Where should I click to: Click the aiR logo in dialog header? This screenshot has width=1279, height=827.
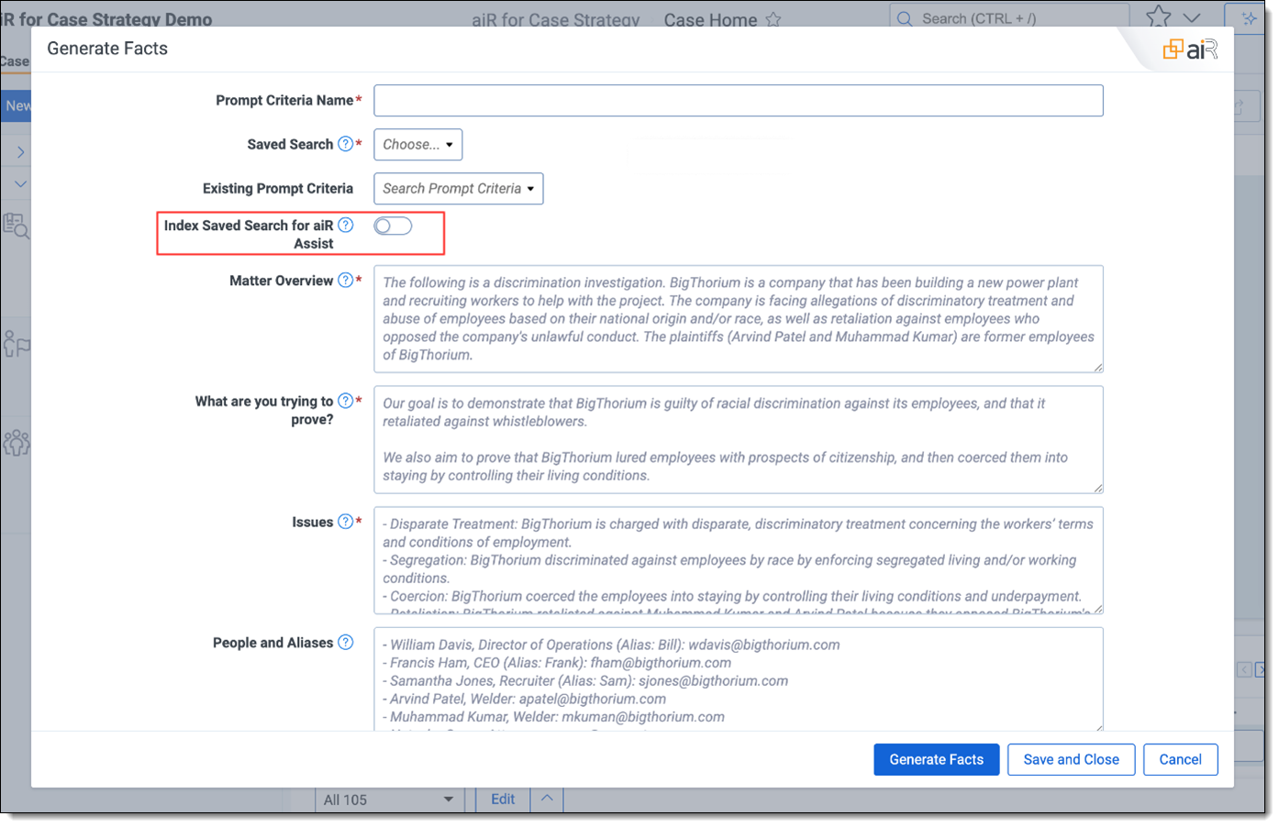[x=1189, y=50]
